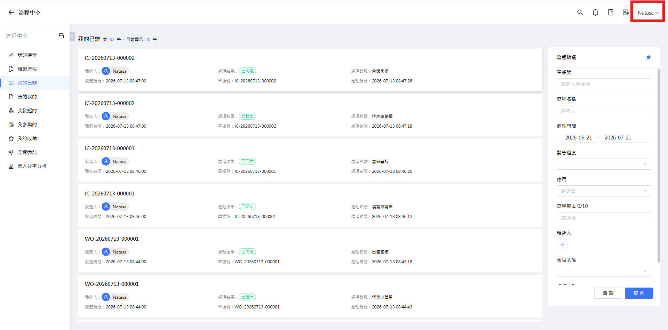Open 我的收藏 menu item

[x=35, y=138]
